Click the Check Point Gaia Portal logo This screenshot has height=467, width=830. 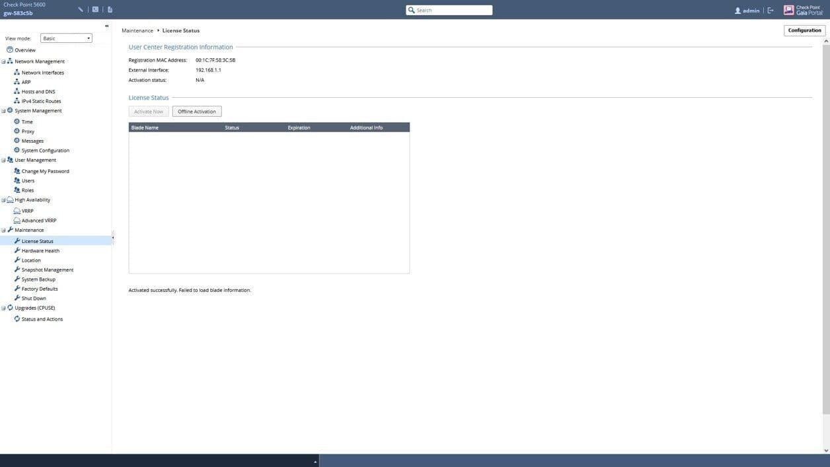pyautogui.click(x=804, y=10)
